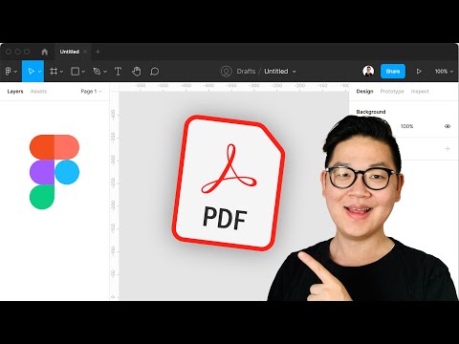Expand Pen tool options dropdown arrow
459x344 pixels.
pos(105,72)
